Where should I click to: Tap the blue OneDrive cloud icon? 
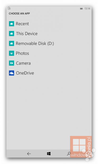[12, 73]
